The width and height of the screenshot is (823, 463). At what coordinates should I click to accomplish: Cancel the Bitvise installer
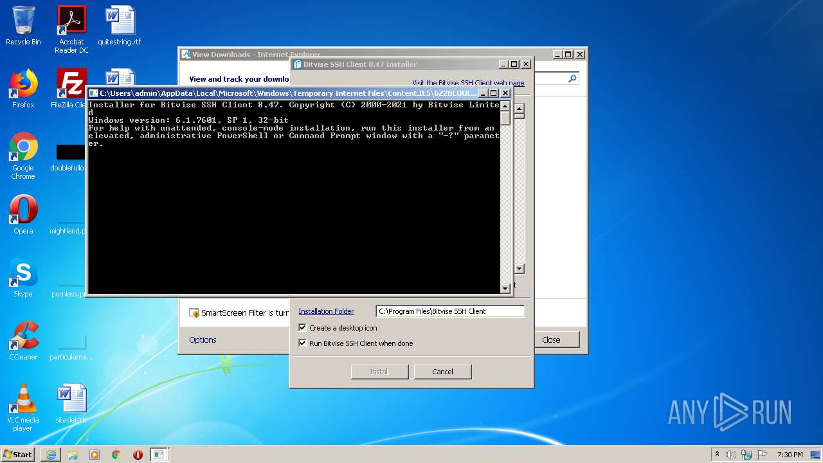coord(442,372)
